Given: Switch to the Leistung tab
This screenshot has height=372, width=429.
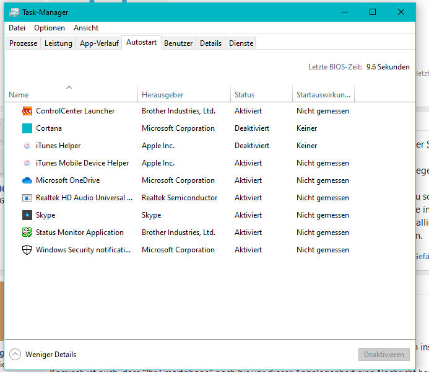Looking at the screenshot, I should pos(58,43).
